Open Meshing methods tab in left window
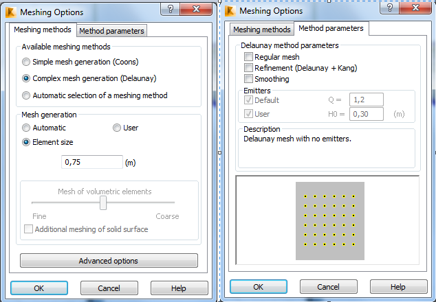 click(x=43, y=30)
